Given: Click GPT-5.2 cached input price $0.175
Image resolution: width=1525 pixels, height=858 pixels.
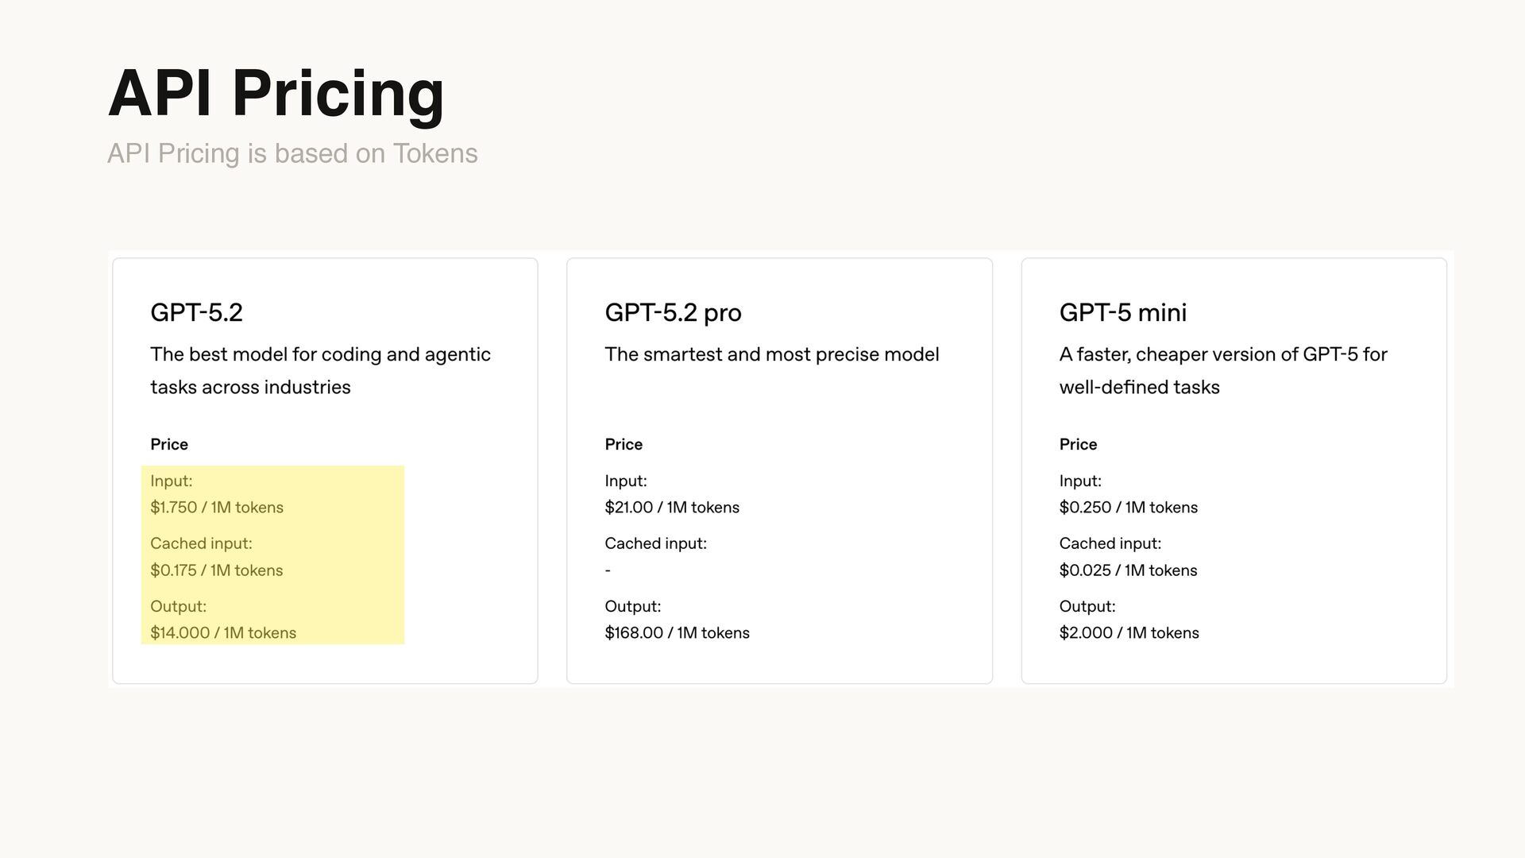Looking at the screenshot, I should coord(216,570).
